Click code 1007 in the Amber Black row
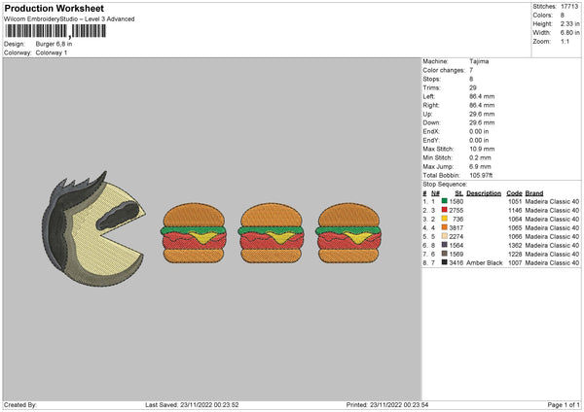584x412 pixels. click(515, 262)
